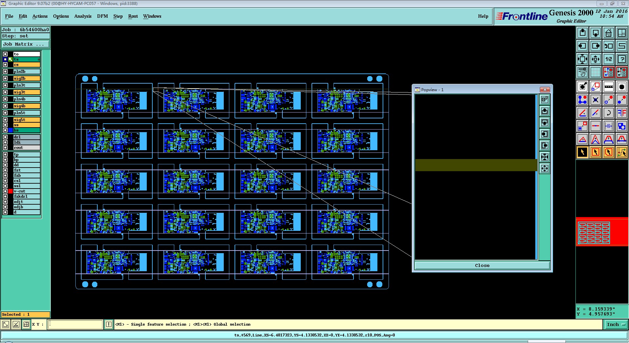Viewport: 629px width, 343px height.
Task: Click the pan up icon in main toolbar
Action: coord(582,33)
